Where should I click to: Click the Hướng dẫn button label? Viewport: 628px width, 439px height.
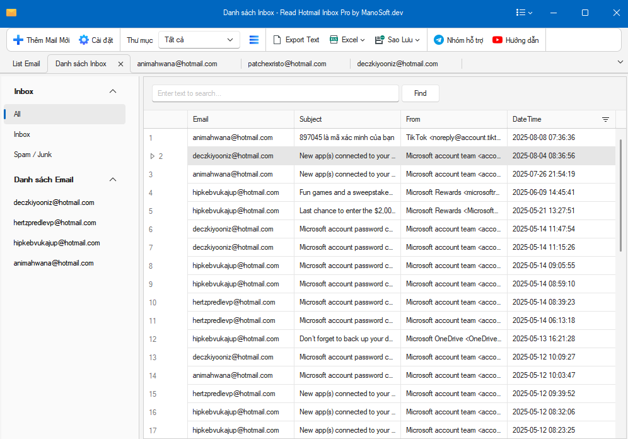(x=522, y=40)
